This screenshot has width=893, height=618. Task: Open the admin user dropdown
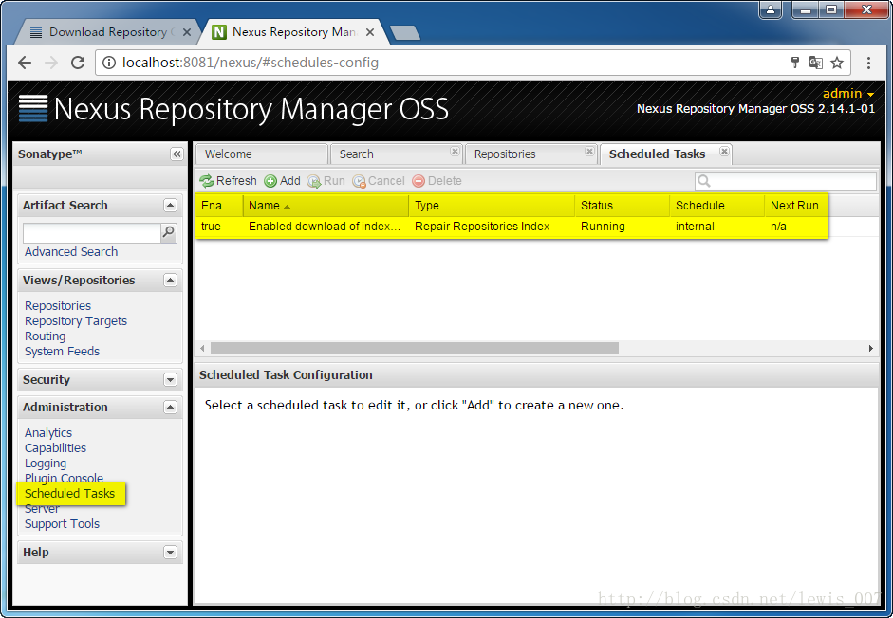[x=848, y=93]
